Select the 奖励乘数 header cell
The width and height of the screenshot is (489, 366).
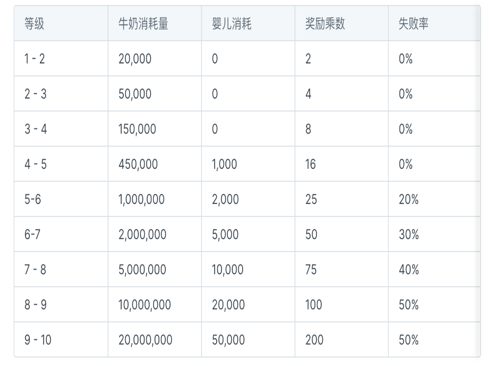(341, 23)
